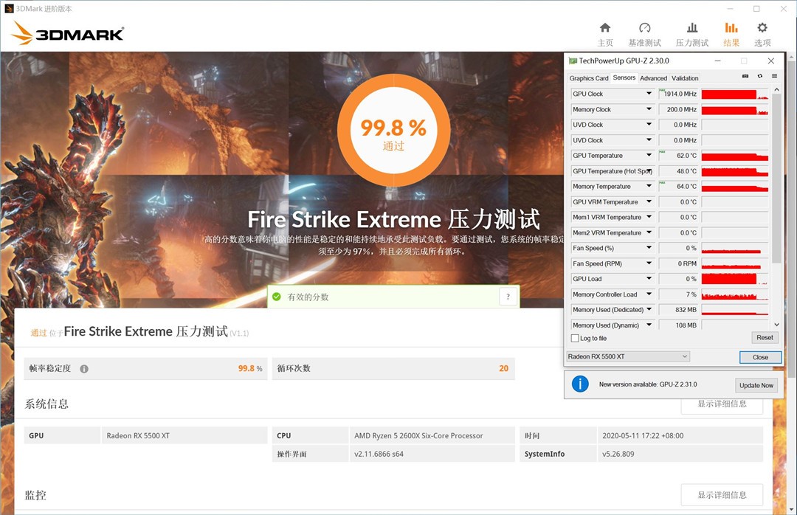This screenshot has height=515, width=797.
Task: Open the Graphics Card tab
Action: click(588, 77)
